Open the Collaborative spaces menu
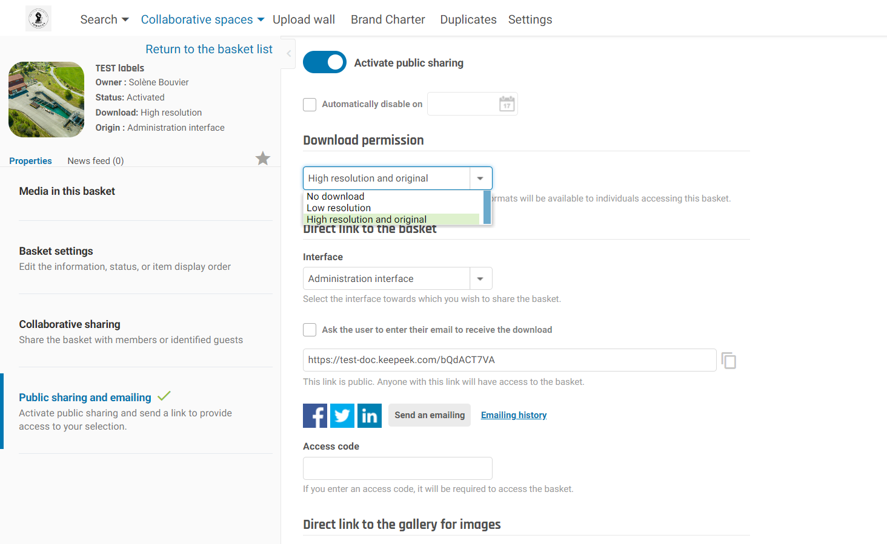Image resolution: width=887 pixels, height=544 pixels. [202, 19]
